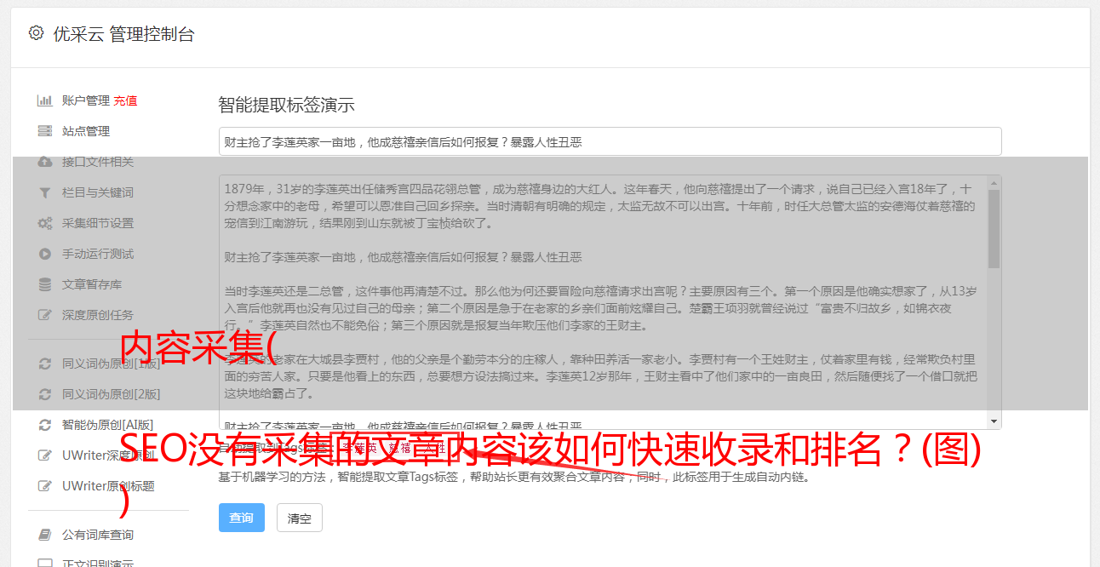Screen dimensions: 1100x567
Task: Click the text area scrollbar thumb
Action: coord(994,229)
